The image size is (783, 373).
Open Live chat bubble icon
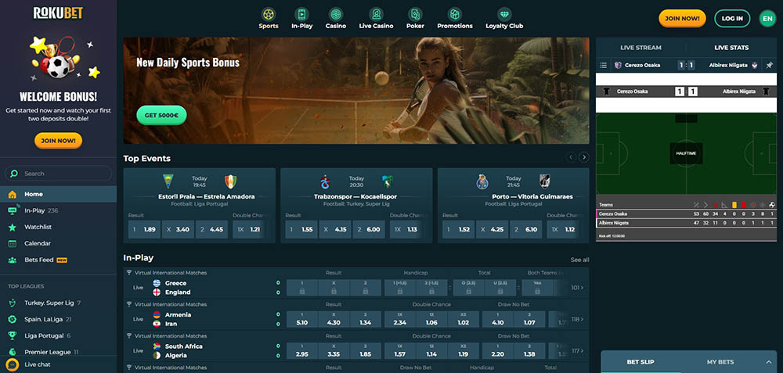tap(13, 364)
